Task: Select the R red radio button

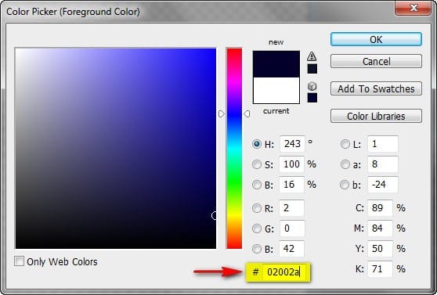Action: 256,208
